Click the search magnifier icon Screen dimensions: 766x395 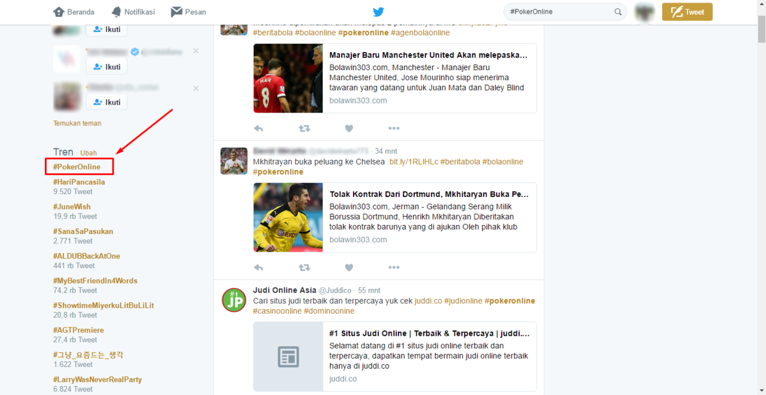click(x=618, y=12)
